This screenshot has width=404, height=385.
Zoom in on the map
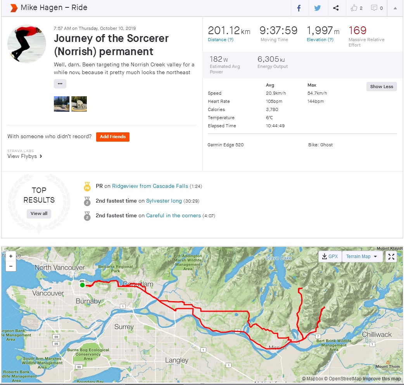[x=11, y=256]
